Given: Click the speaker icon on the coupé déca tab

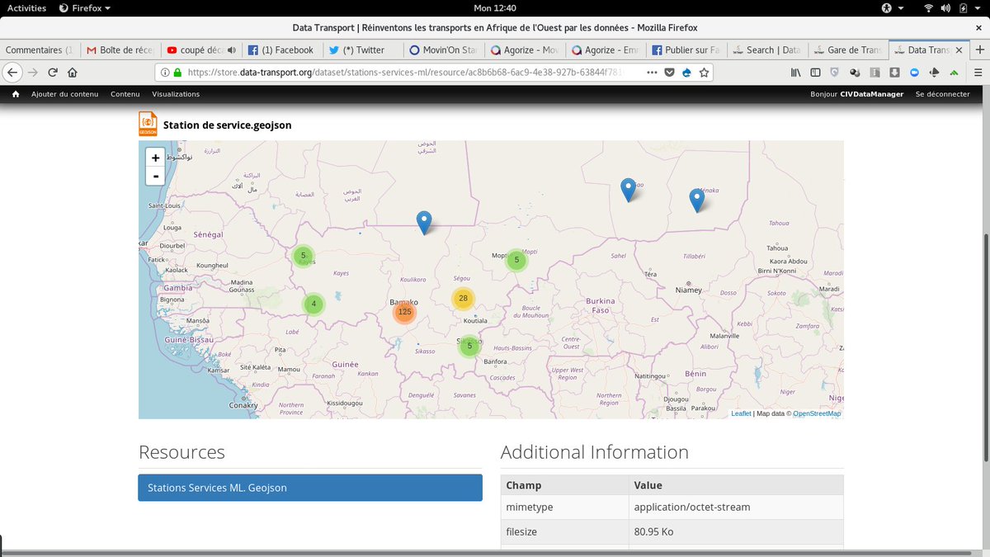Looking at the screenshot, I should [x=232, y=50].
